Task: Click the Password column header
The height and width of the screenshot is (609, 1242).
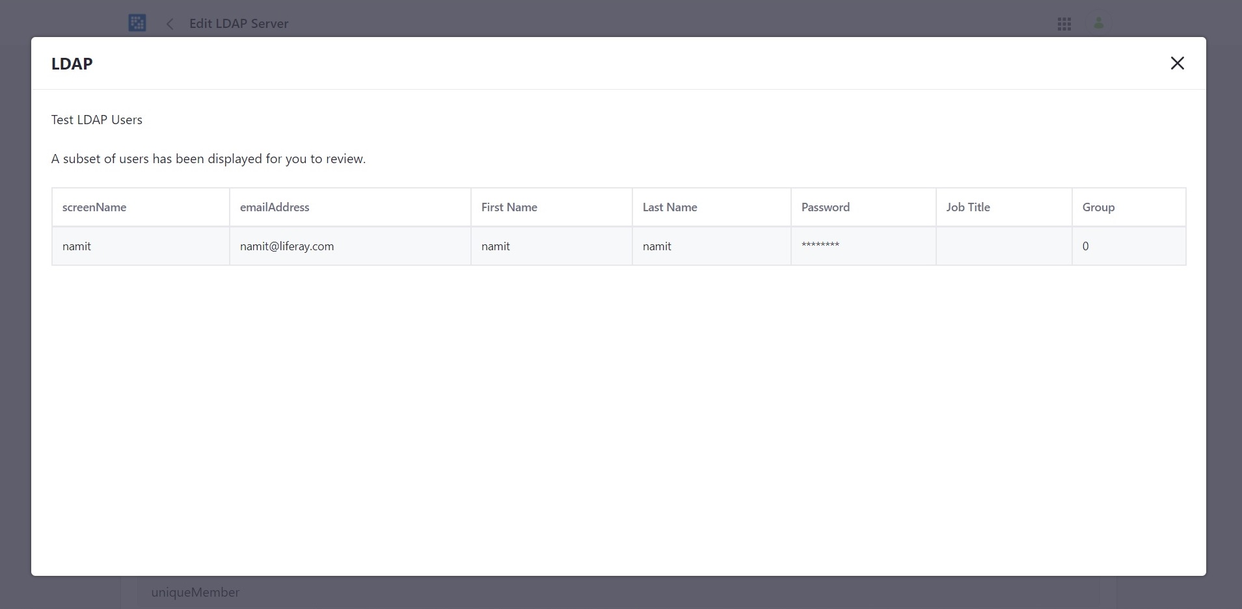Action: 863,207
